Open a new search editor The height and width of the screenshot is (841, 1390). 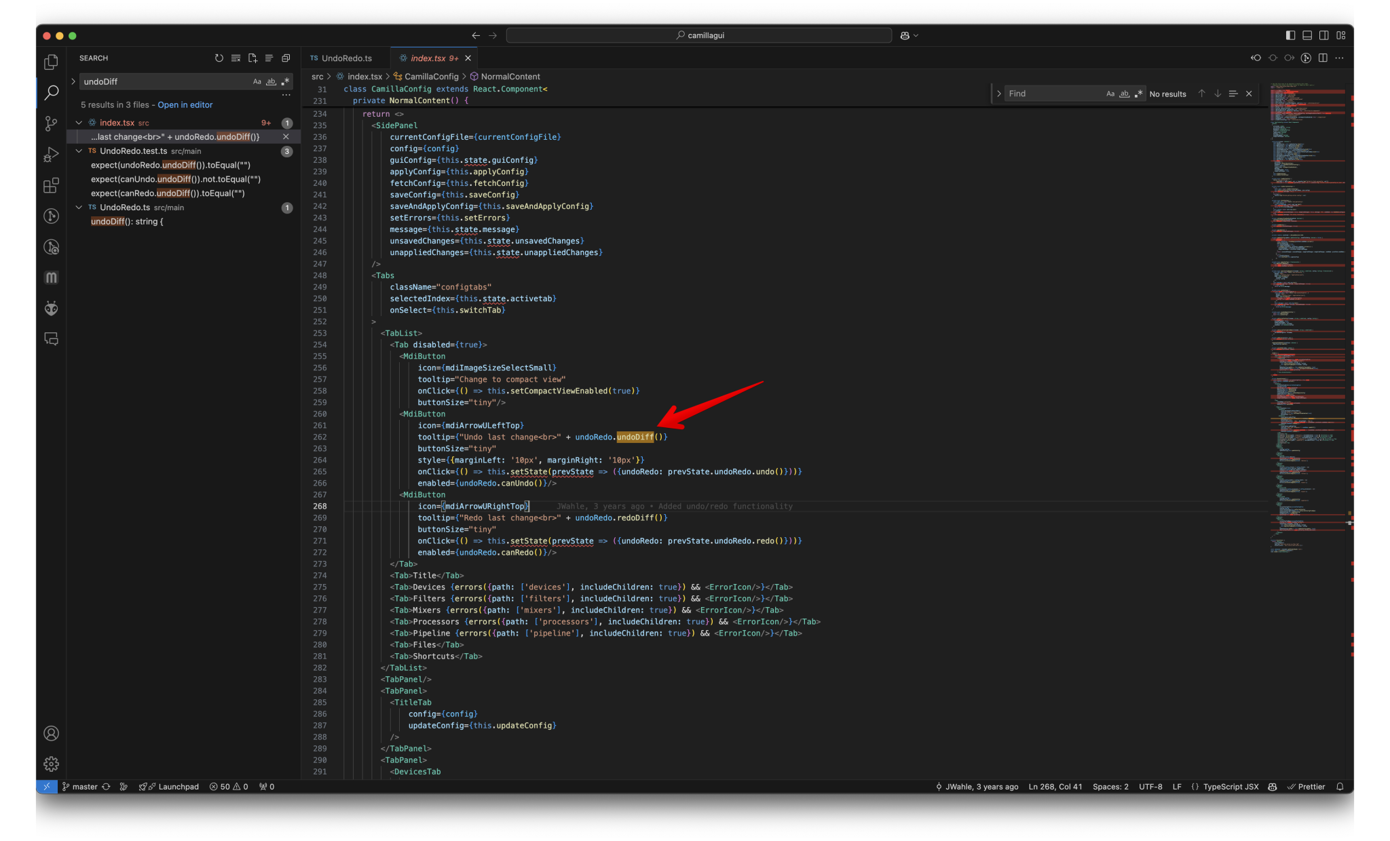tap(252, 58)
